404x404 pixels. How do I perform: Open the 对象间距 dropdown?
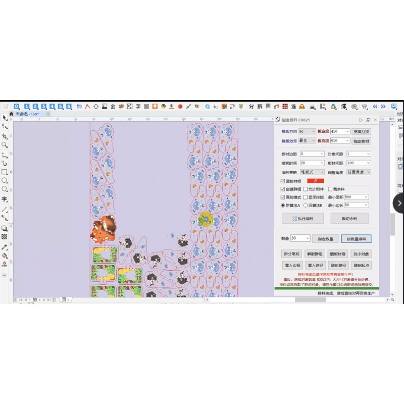[359, 154]
